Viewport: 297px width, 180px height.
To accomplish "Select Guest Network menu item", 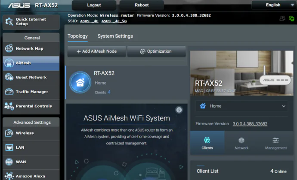I will (x=31, y=78).
